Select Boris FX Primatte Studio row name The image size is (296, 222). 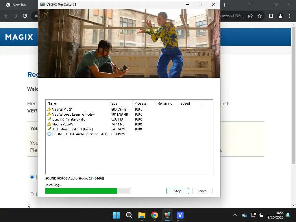(69, 119)
